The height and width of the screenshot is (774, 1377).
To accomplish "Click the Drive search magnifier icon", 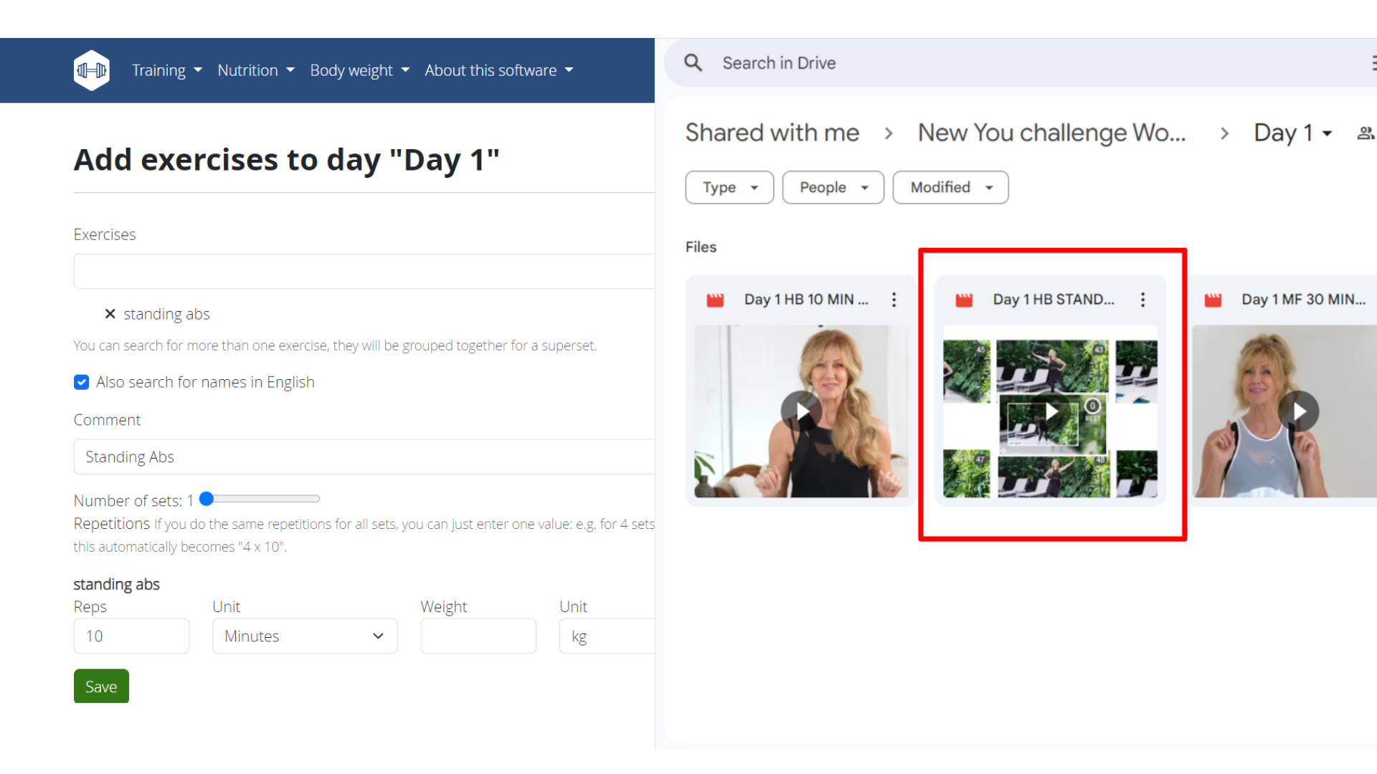I will (x=693, y=63).
